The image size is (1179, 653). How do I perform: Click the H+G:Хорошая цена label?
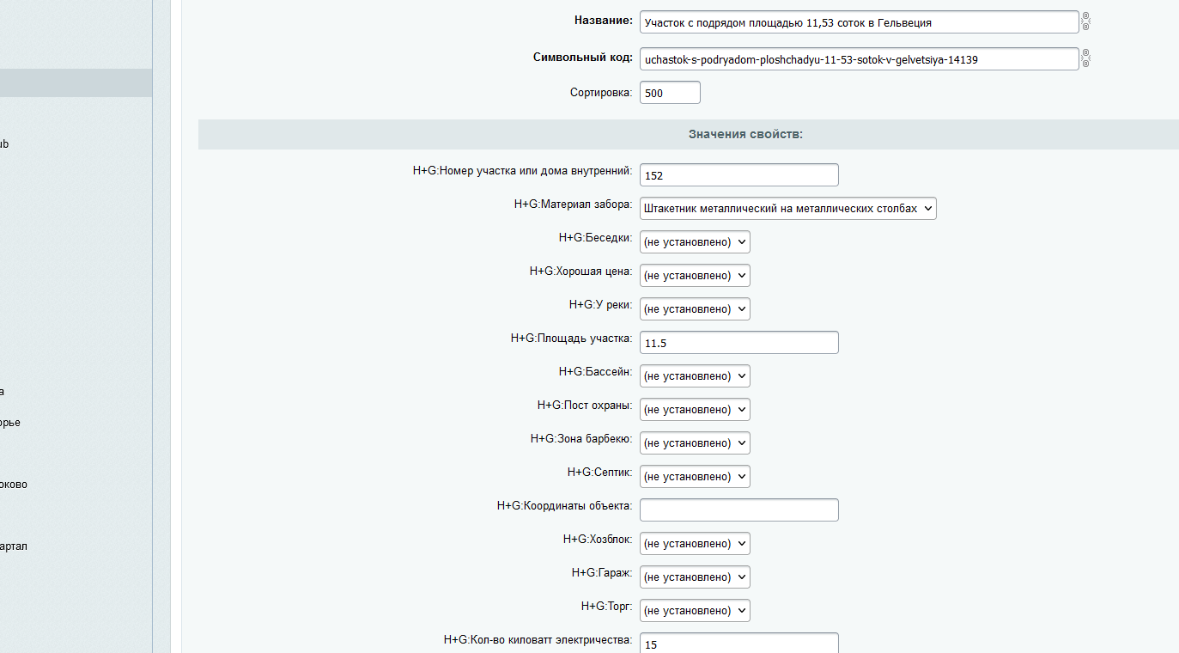coord(580,272)
